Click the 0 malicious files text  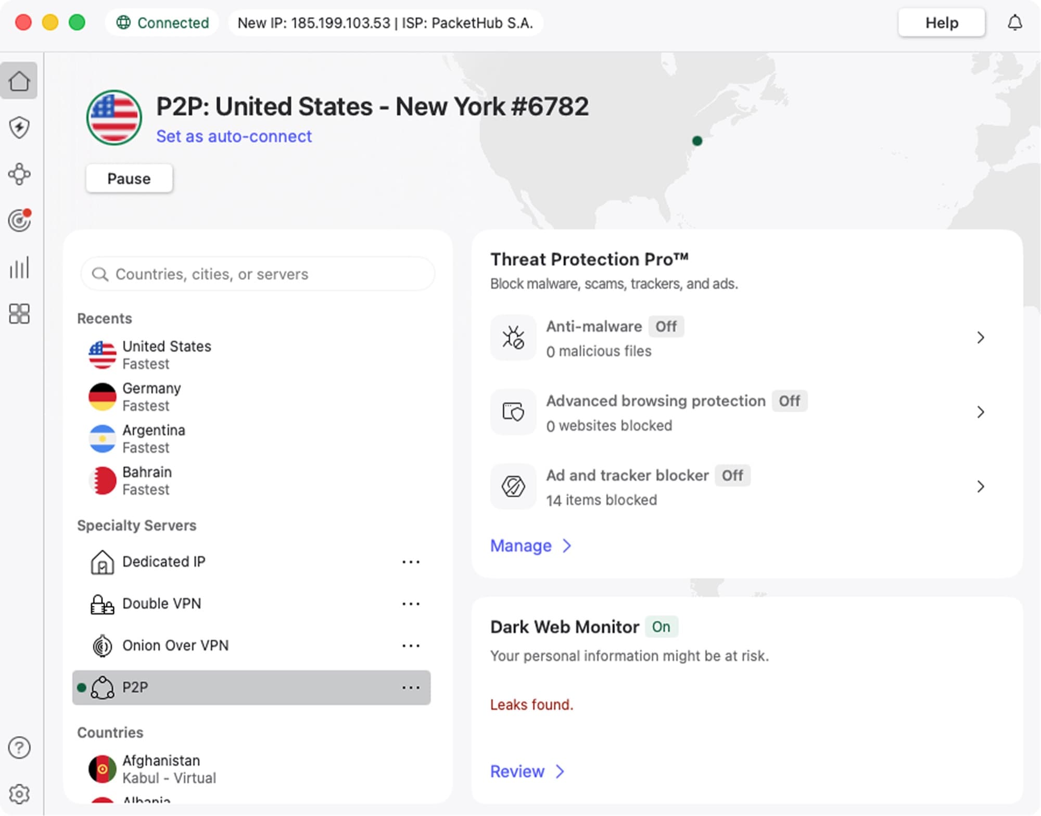(x=599, y=351)
